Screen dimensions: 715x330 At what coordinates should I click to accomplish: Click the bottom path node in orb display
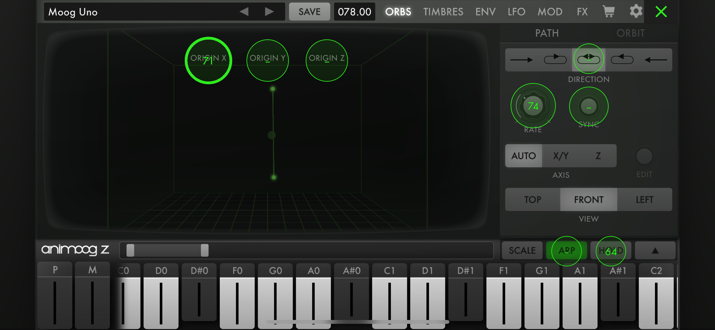point(274,177)
